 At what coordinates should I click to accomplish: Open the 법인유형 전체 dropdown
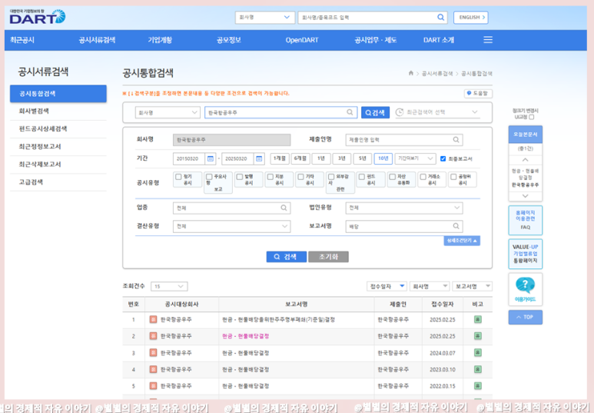(404, 208)
